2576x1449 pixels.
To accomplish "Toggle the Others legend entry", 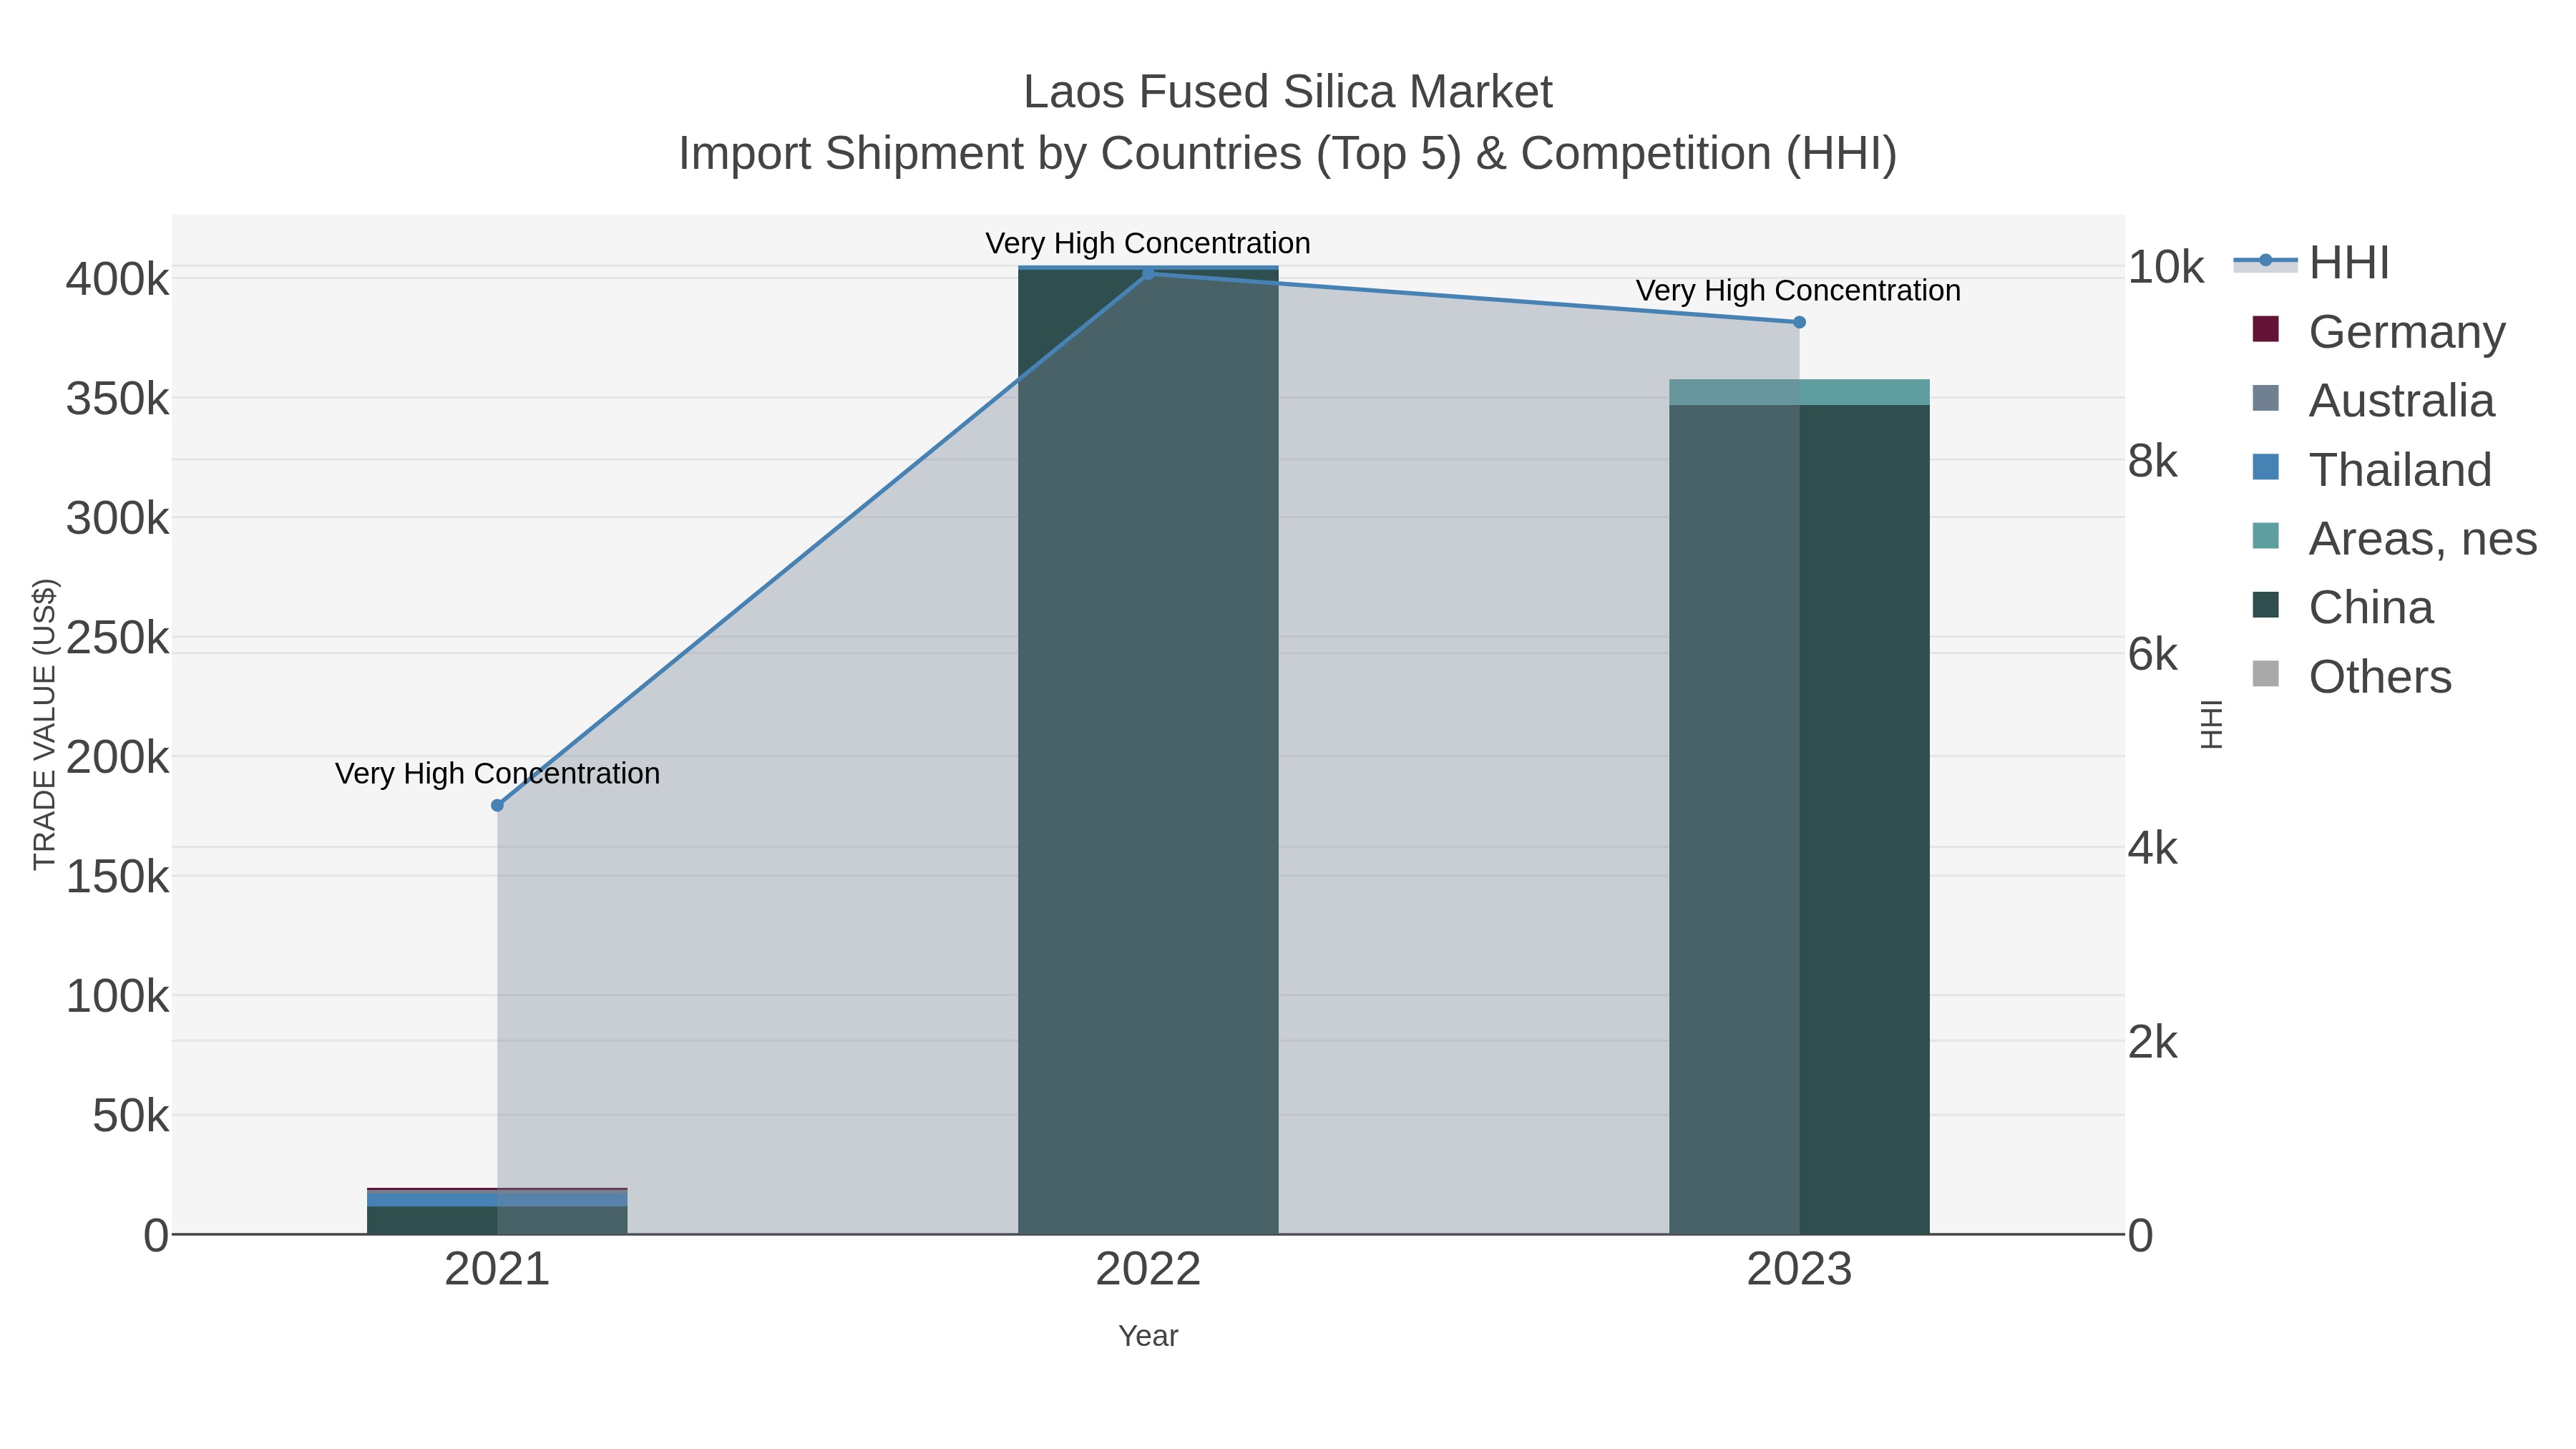I will (x=2351, y=676).
